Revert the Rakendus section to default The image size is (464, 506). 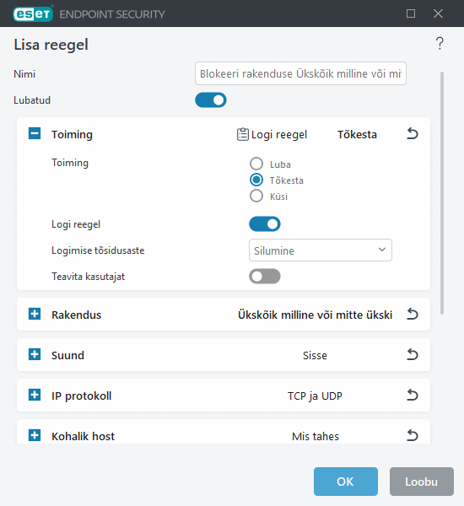pyautogui.click(x=412, y=314)
